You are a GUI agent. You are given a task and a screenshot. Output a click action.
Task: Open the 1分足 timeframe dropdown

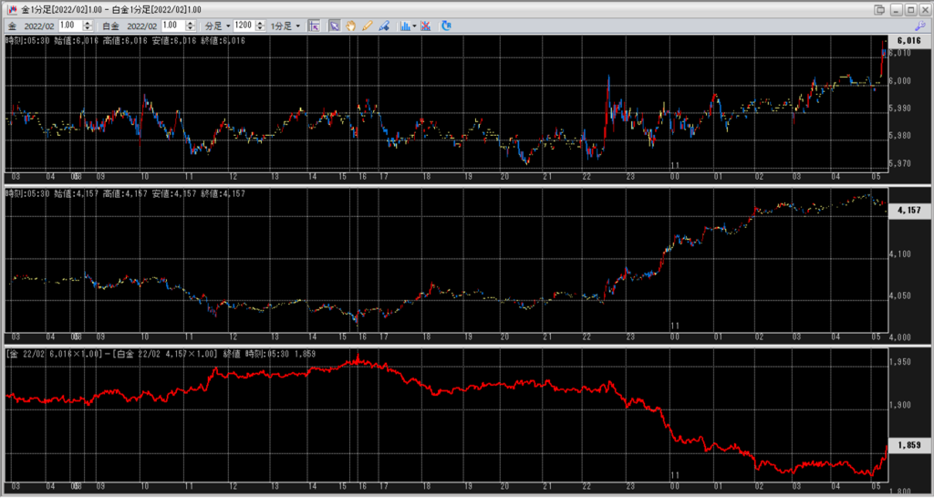point(285,26)
